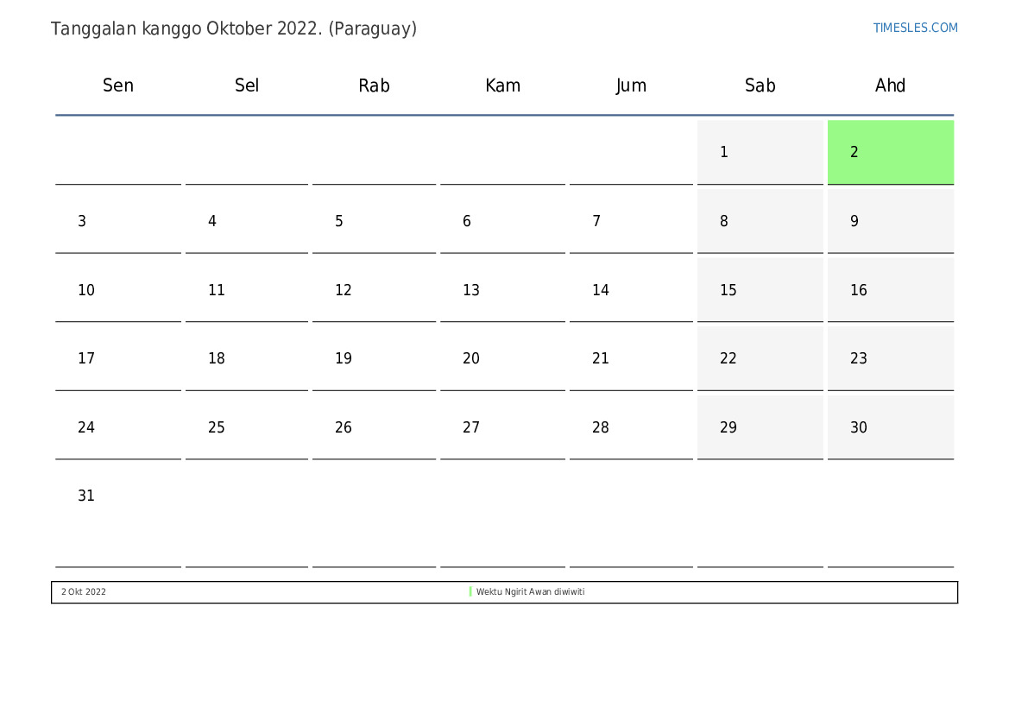Click the calendar title Oktober 2022
This screenshot has width=1009, height=714.
tap(233, 28)
